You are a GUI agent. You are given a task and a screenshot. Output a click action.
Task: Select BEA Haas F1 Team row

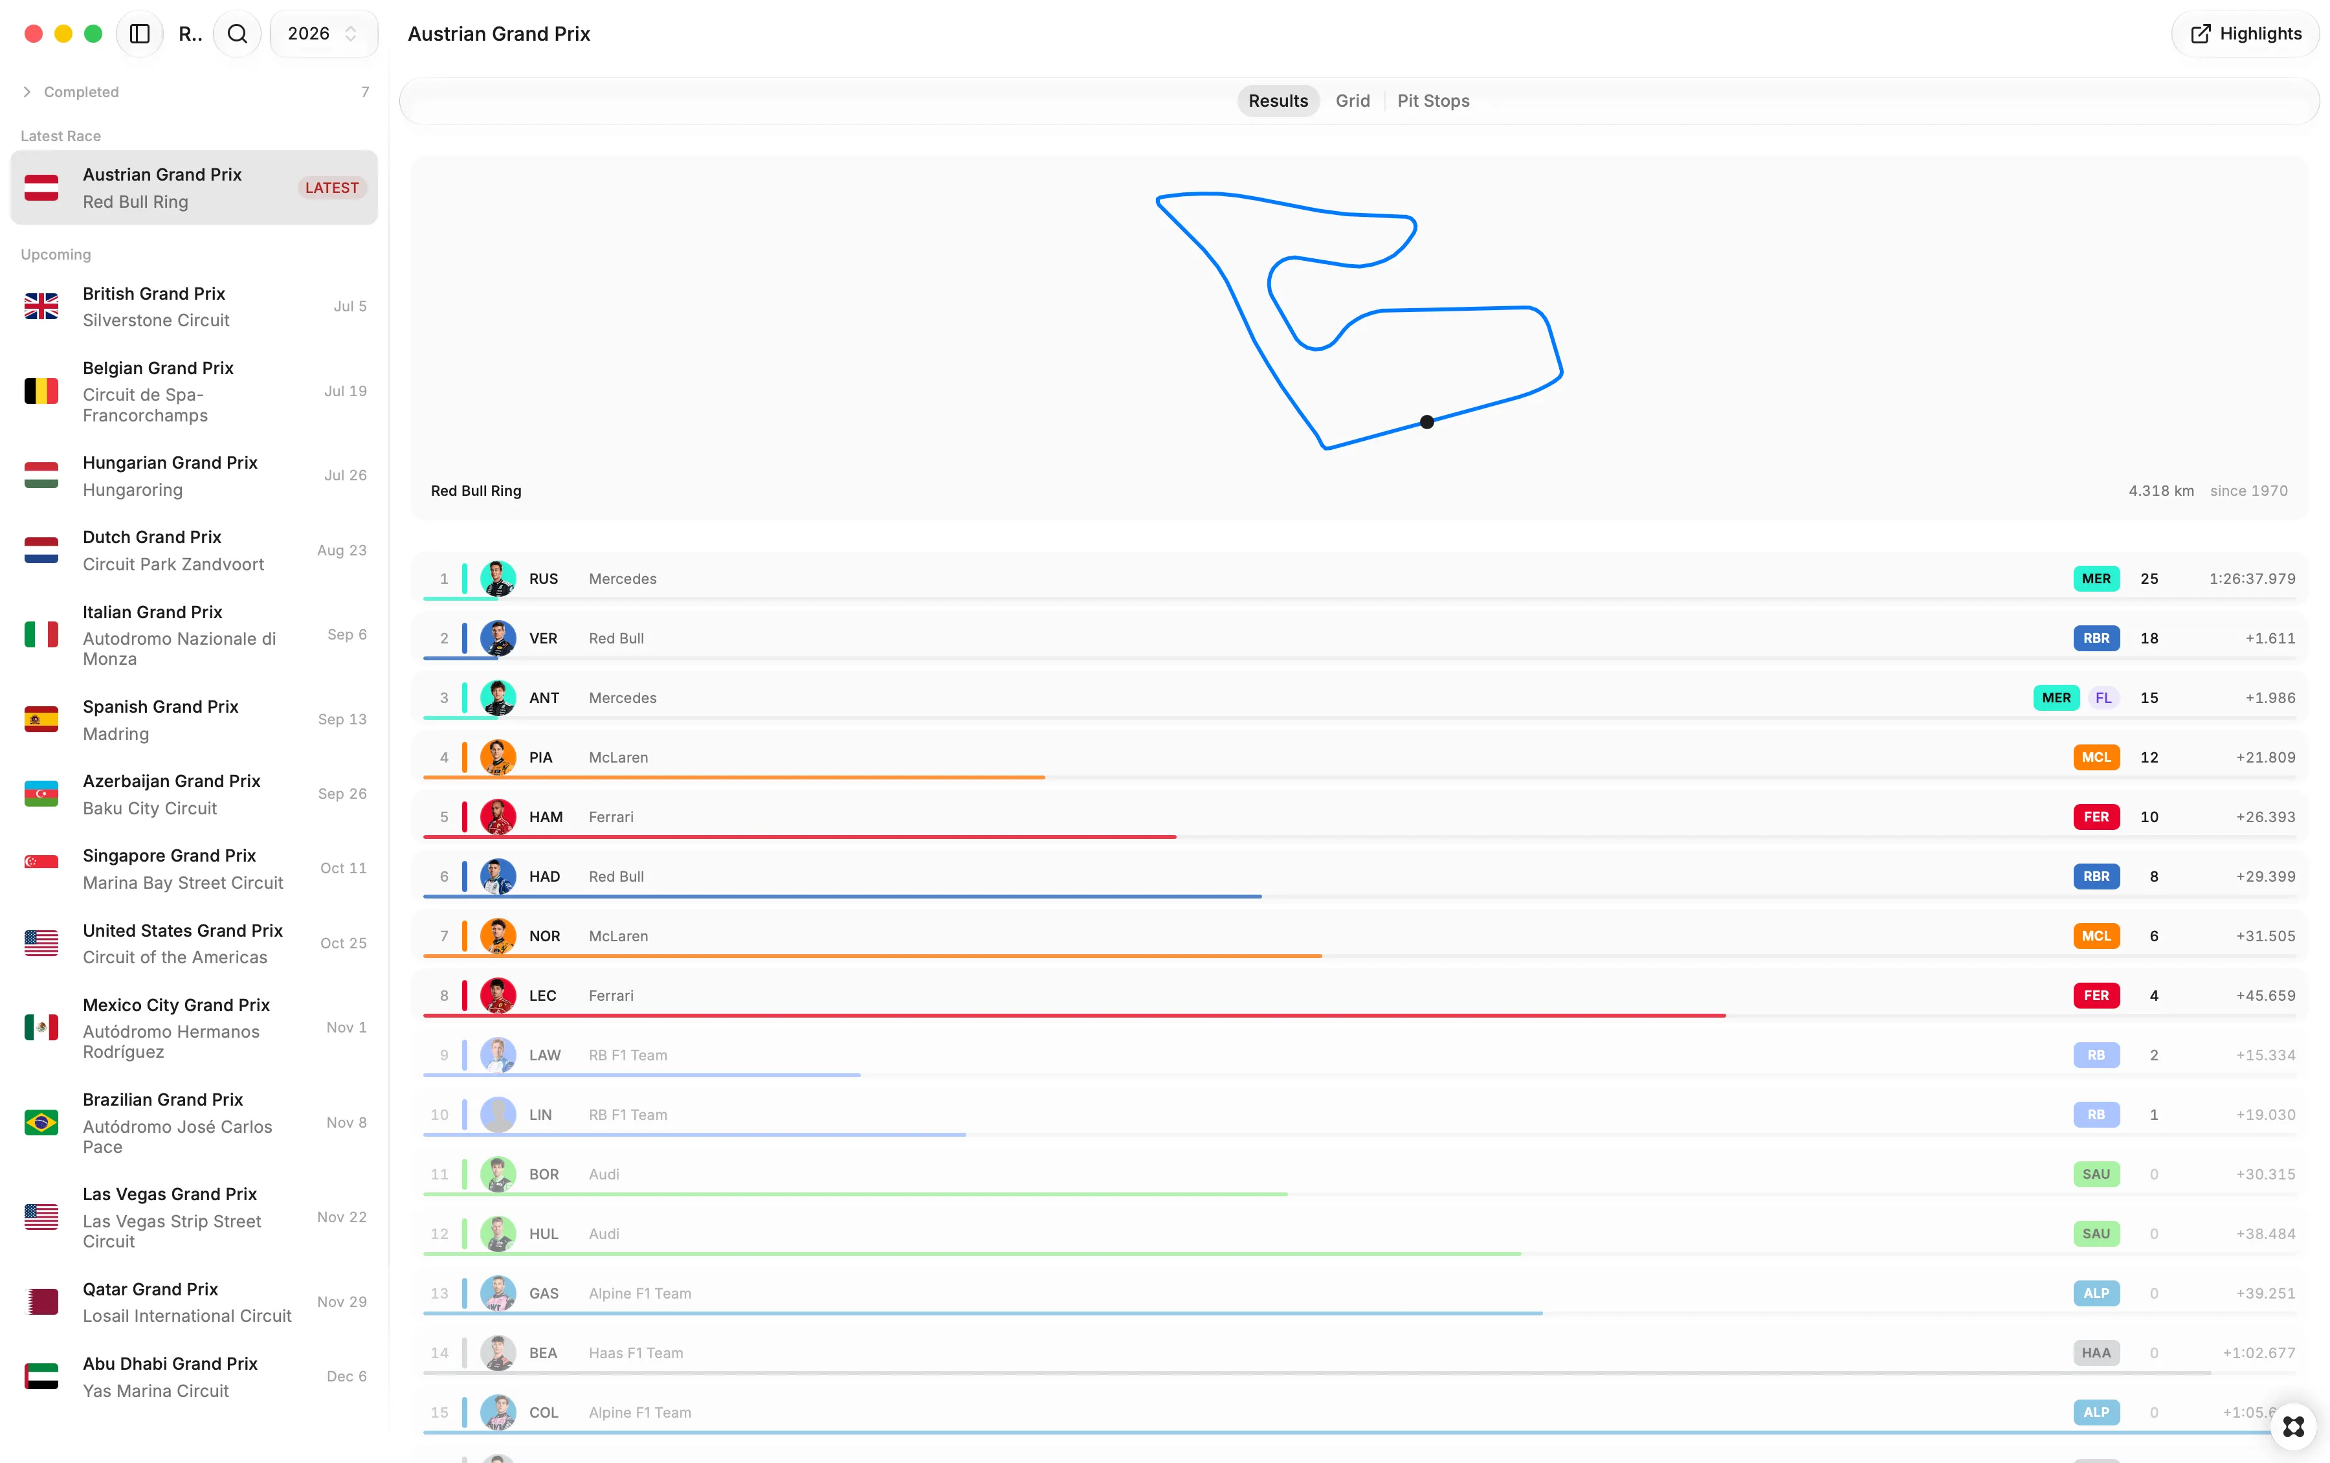pyautogui.click(x=1359, y=1354)
